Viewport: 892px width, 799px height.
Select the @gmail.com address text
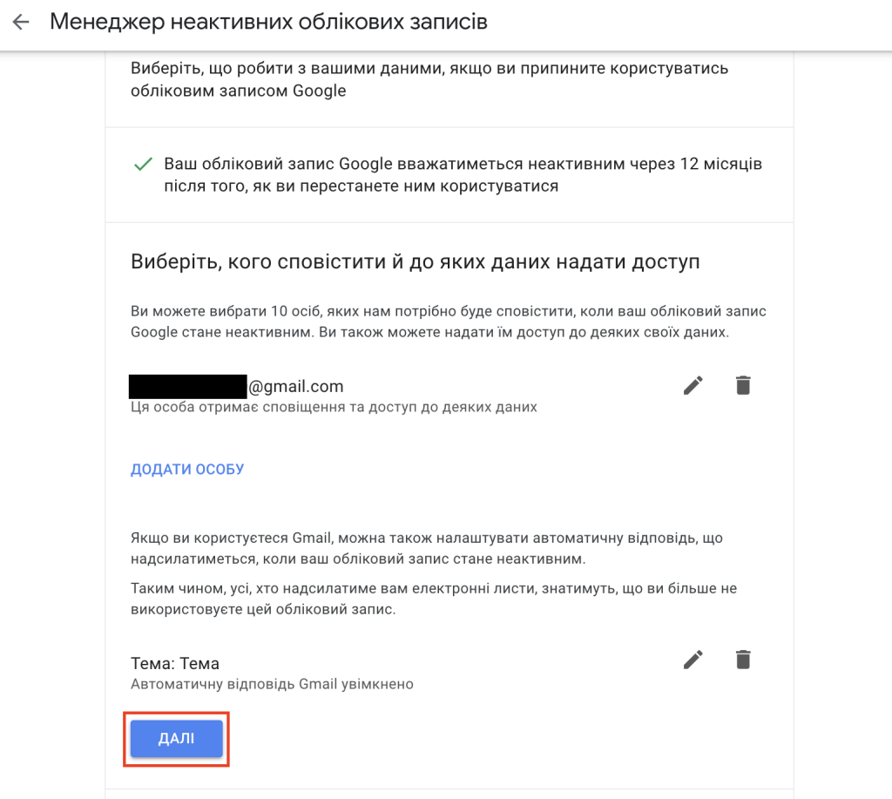pos(296,386)
